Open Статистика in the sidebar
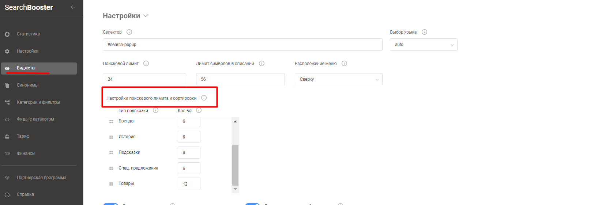The height and width of the screenshot is (205, 602). click(x=28, y=34)
